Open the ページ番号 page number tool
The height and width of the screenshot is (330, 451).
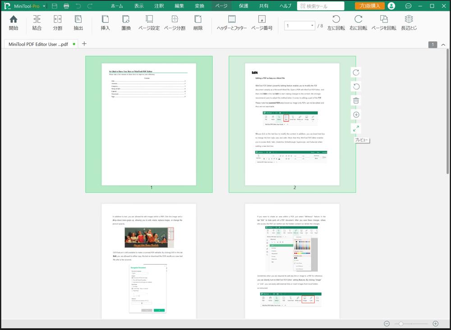[x=262, y=23]
